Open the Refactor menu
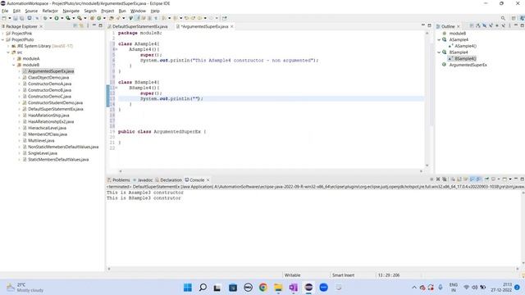 (50, 11)
